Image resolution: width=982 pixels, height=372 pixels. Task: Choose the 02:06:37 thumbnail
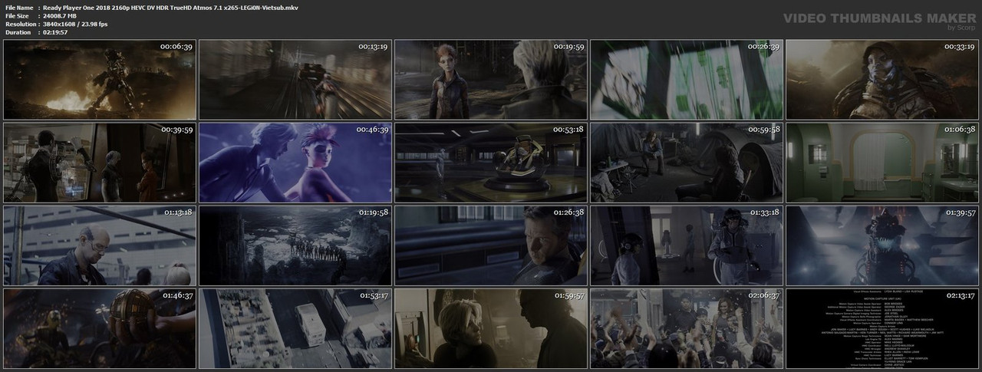(x=687, y=328)
